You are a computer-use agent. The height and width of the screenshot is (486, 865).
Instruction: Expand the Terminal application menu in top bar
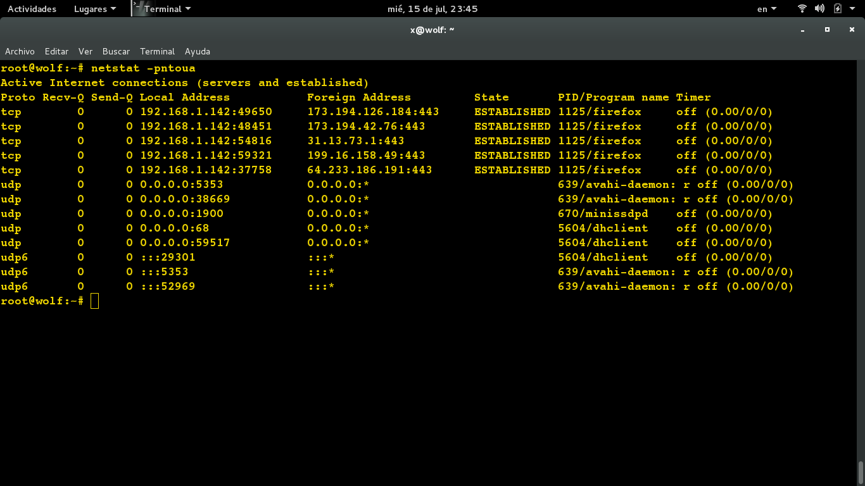coord(167,9)
